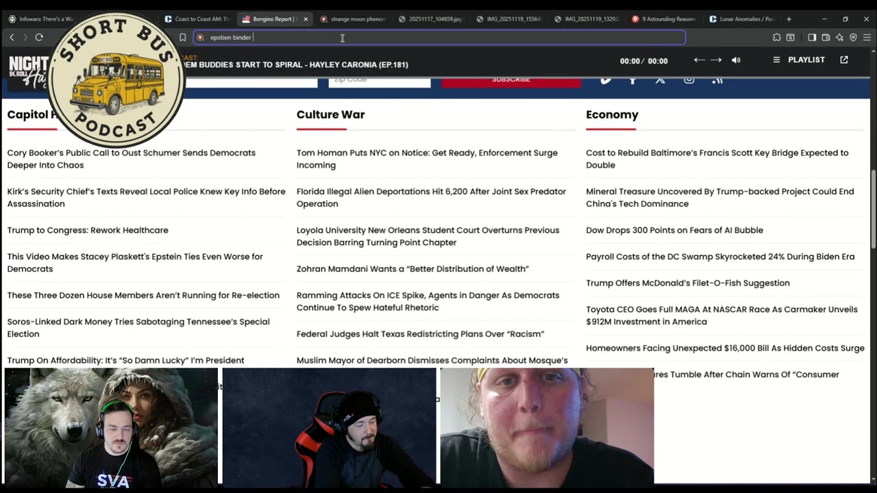Open Homeowners Facing $16,000 Bill article
Viewport: 877px width, 493px height.
[725, 348]
